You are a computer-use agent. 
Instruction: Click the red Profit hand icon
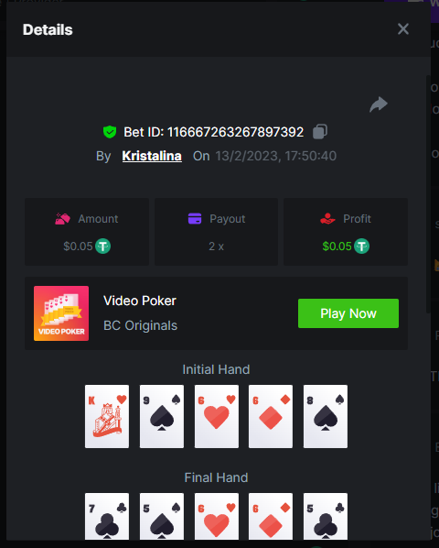click(x=327, y=219)
